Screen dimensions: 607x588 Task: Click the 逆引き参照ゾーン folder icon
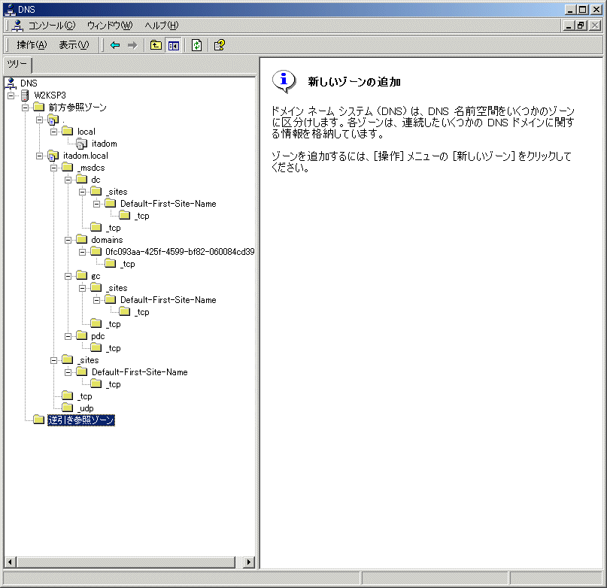tap(38, 420)
